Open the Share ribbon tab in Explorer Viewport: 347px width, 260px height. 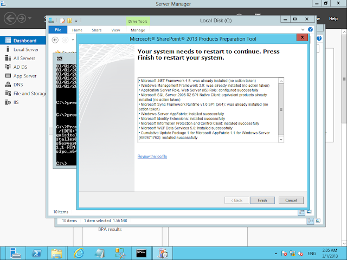pos(97,30)
